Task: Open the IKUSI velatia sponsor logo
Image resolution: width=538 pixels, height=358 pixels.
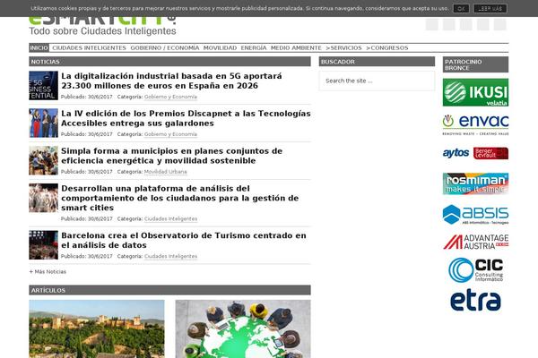Action: (475, 92)
